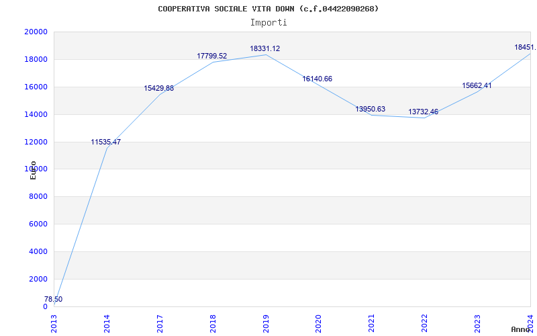Select the 18331.12 data label
The image size is (537, 336).
point(264,48)
